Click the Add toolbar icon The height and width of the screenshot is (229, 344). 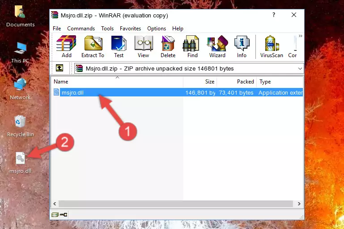66,46
